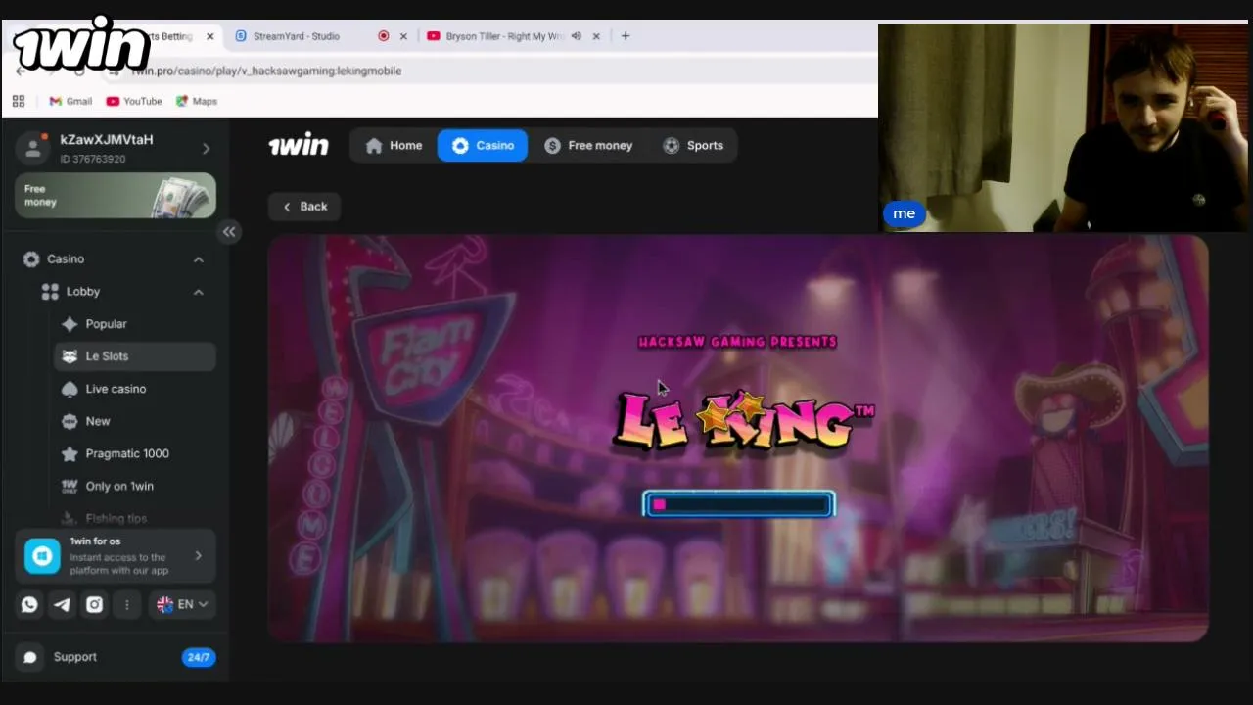The image size is (1253, 705).
Task: Click the Lobby grid icon in sidebar
Action: 50,292
